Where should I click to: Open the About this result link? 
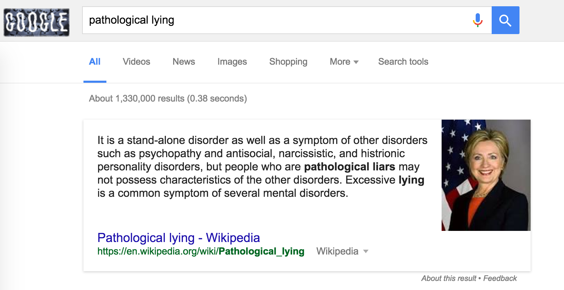click(449, 278)
